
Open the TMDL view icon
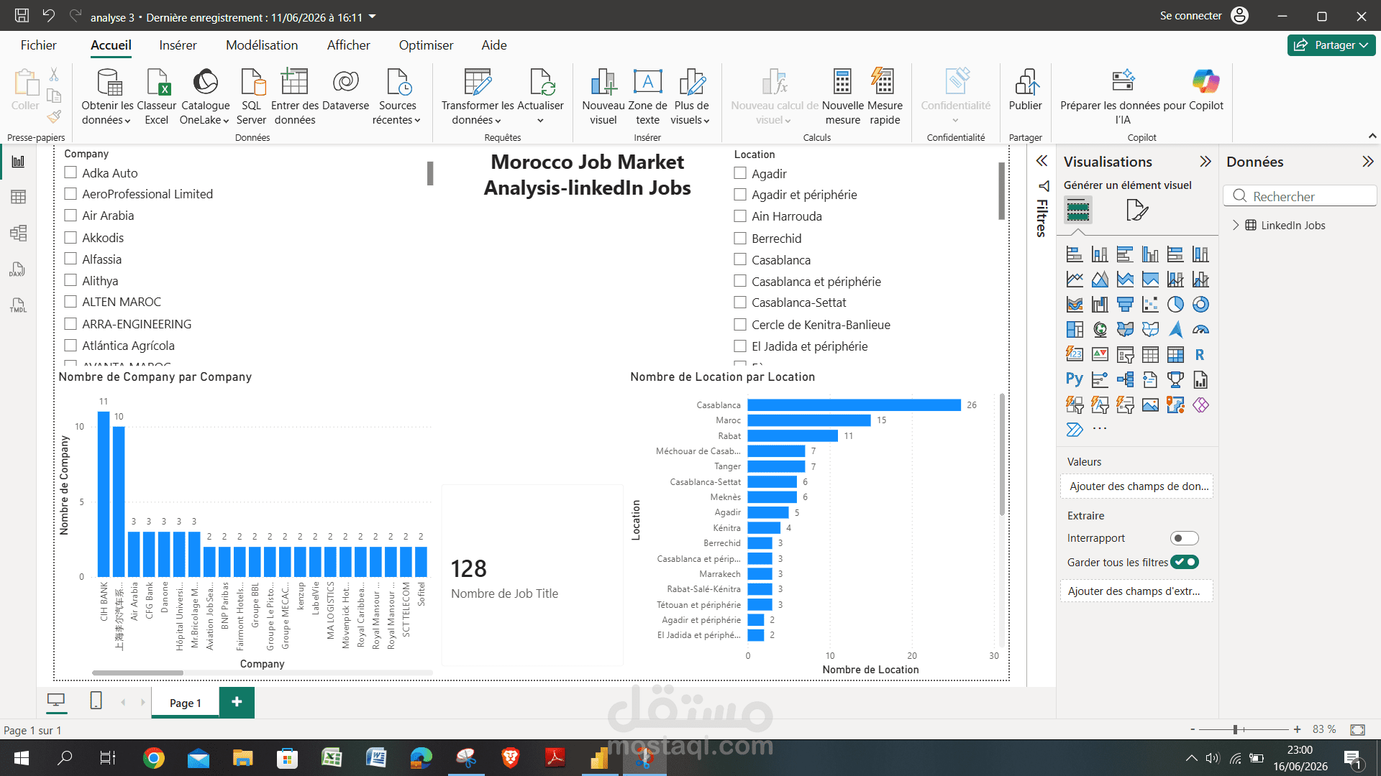[x=18, y=305]
